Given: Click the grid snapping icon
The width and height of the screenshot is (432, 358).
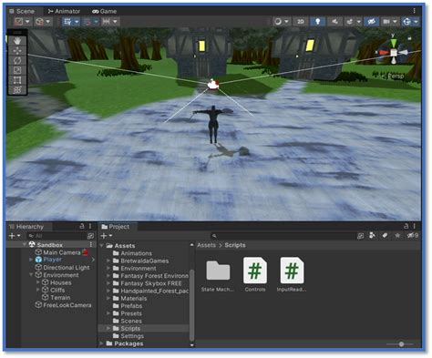Looking at the screenshot, I should coord(87,22).
